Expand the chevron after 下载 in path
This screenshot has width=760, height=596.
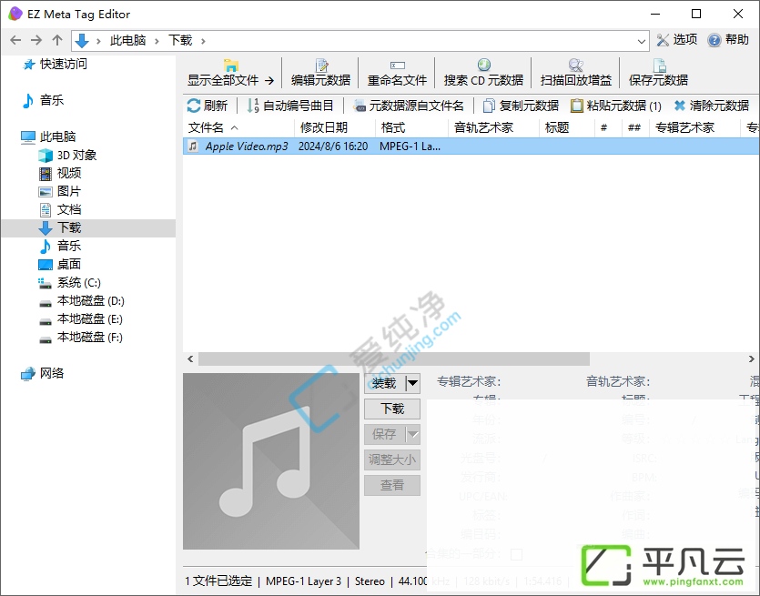point(203,41)
